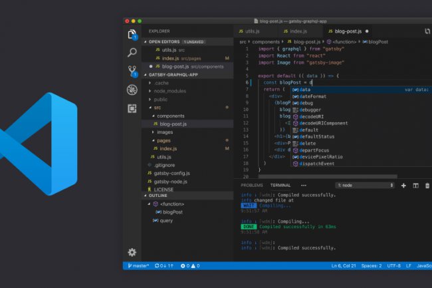This screenshot has height=288, width=432.
Task: Open the Manage gear icon
Action: tap(132, 252)
